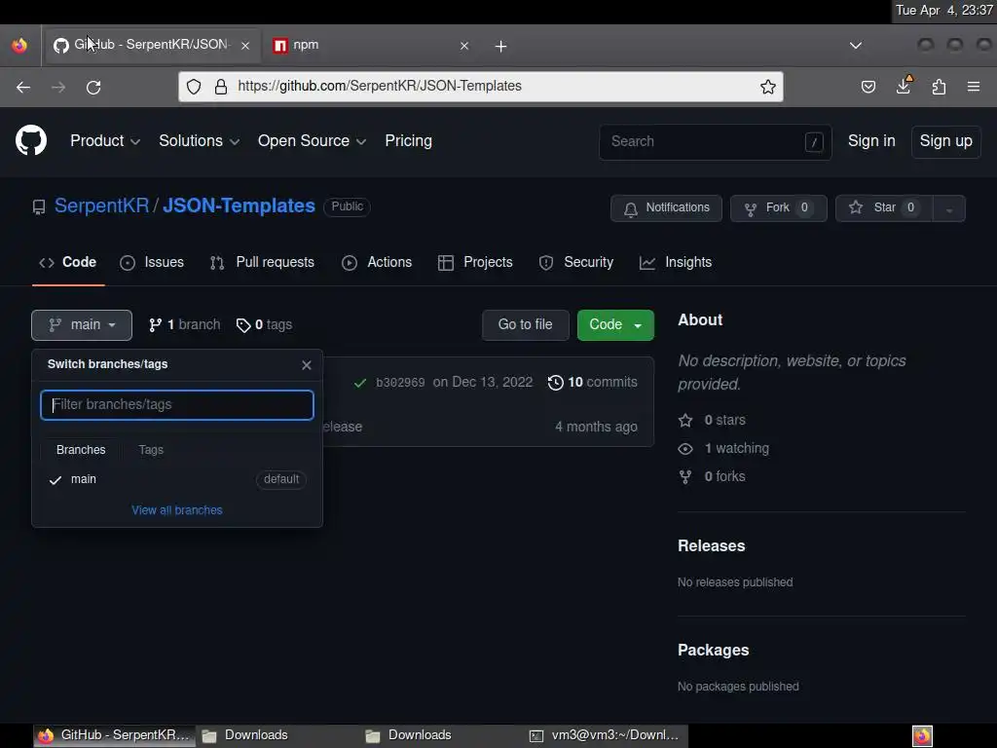The height and width of the screenshot is (748, 997).
Task: Select the main branch entry
Action: point(177,479)
